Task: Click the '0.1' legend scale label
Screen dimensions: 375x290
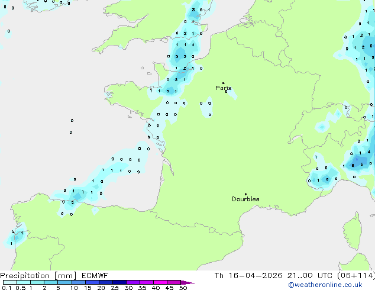Action: (x=7, y=288)
